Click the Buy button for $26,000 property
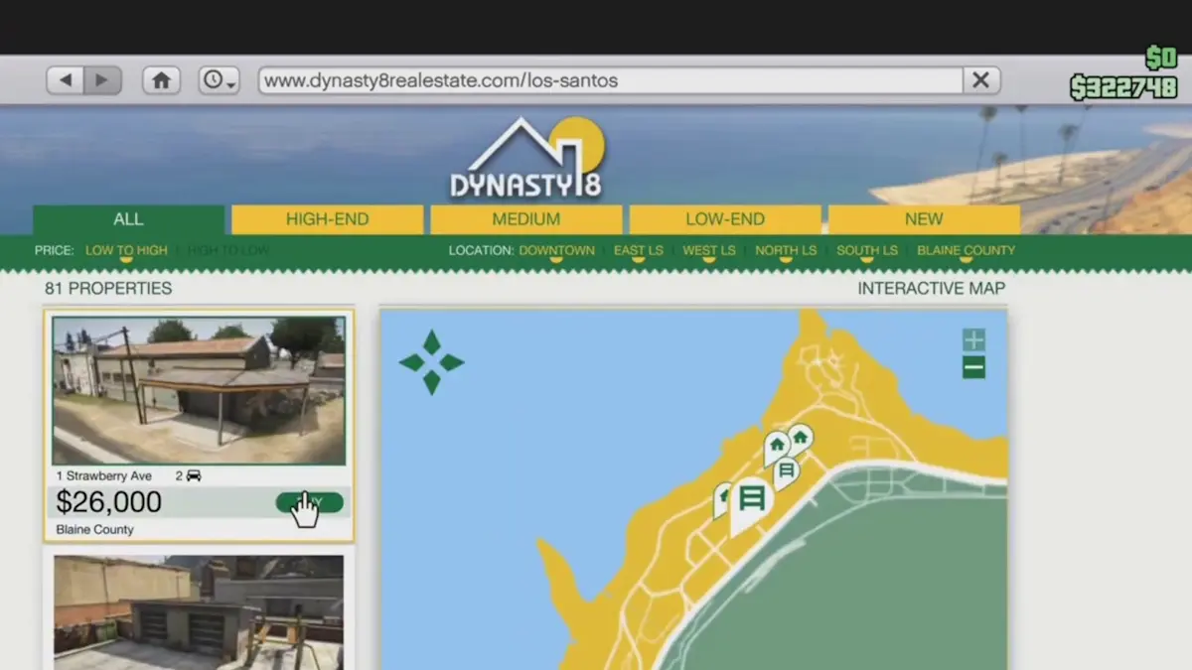 click(x=309, y=502)
